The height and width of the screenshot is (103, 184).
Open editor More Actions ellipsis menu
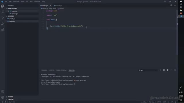pyautogui.click(x=175, y=5)
